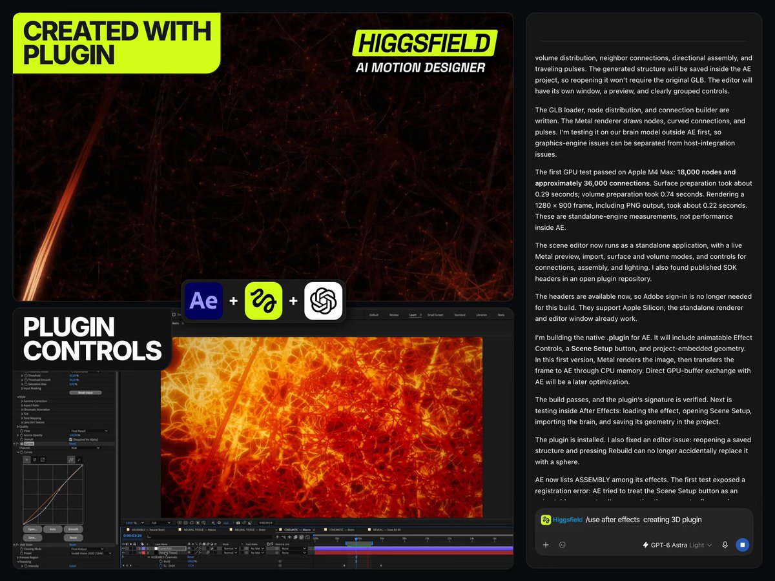Image resolution: width=775 pixels, height=581 pixels.
Task: Click the shy layers timeline header icon
Action: coord(289,537)
